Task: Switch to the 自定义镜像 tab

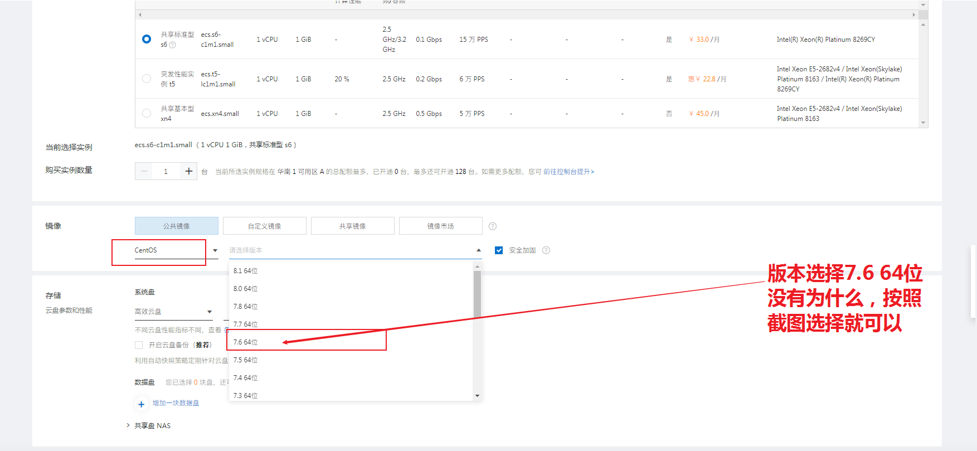Action: [265, 226]
